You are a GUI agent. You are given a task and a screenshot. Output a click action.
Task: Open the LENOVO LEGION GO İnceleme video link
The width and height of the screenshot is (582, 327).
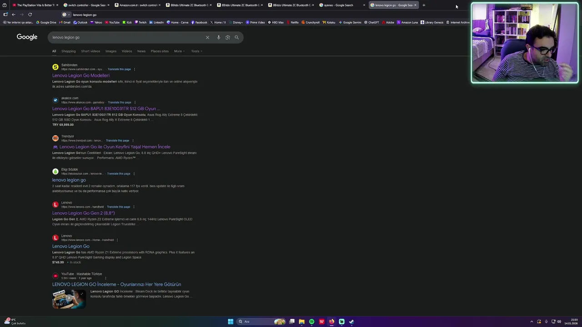coord(117,284)
